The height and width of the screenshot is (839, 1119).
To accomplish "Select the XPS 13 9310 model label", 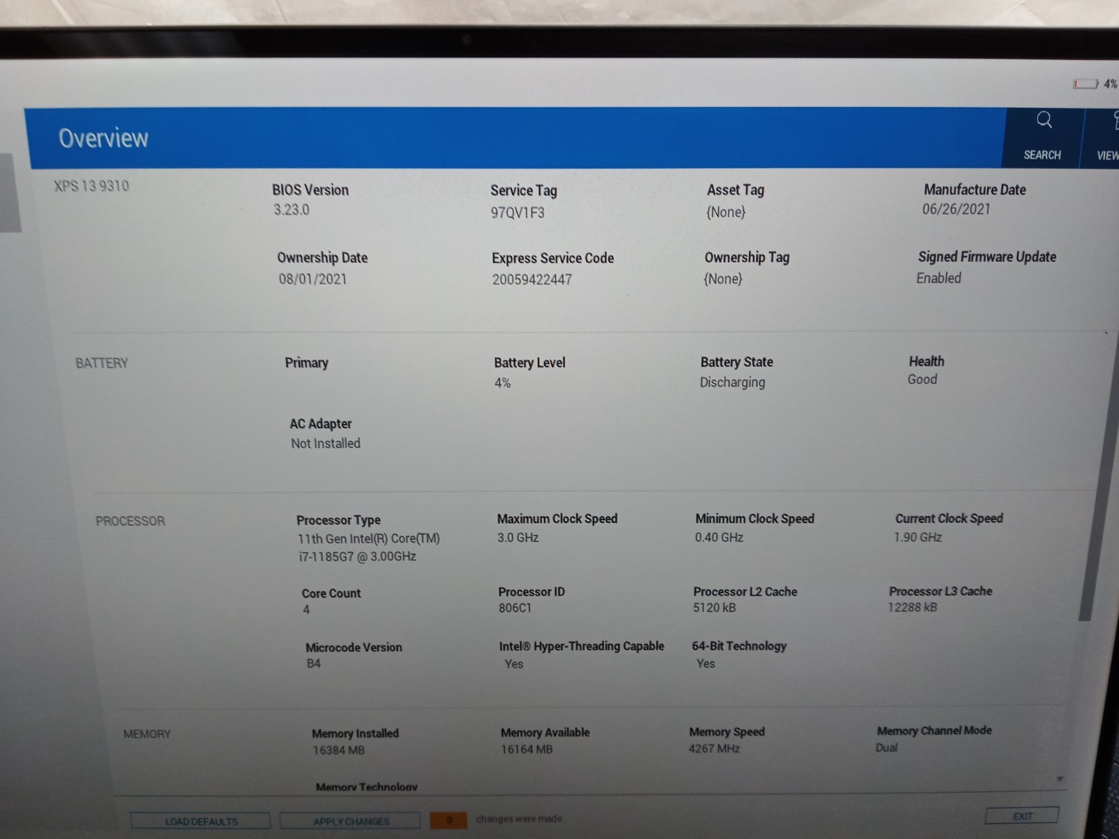I will coord(92,186).
